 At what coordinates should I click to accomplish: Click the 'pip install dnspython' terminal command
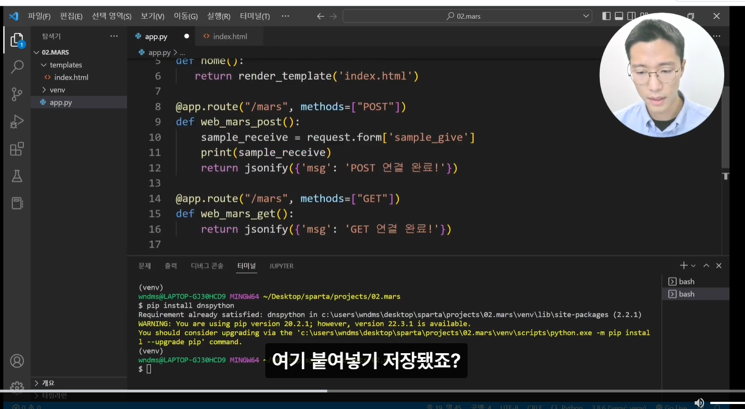(x=190, y=306)
